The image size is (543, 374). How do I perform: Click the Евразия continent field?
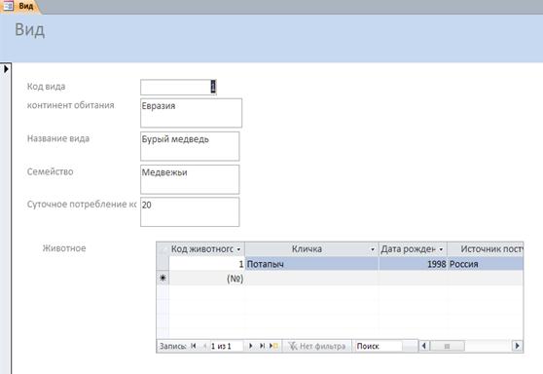[x=191, y=113]
